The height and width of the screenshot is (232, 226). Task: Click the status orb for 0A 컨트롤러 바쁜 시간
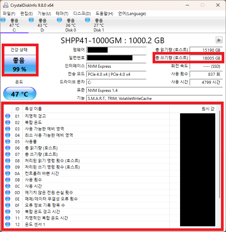[8, 173]
